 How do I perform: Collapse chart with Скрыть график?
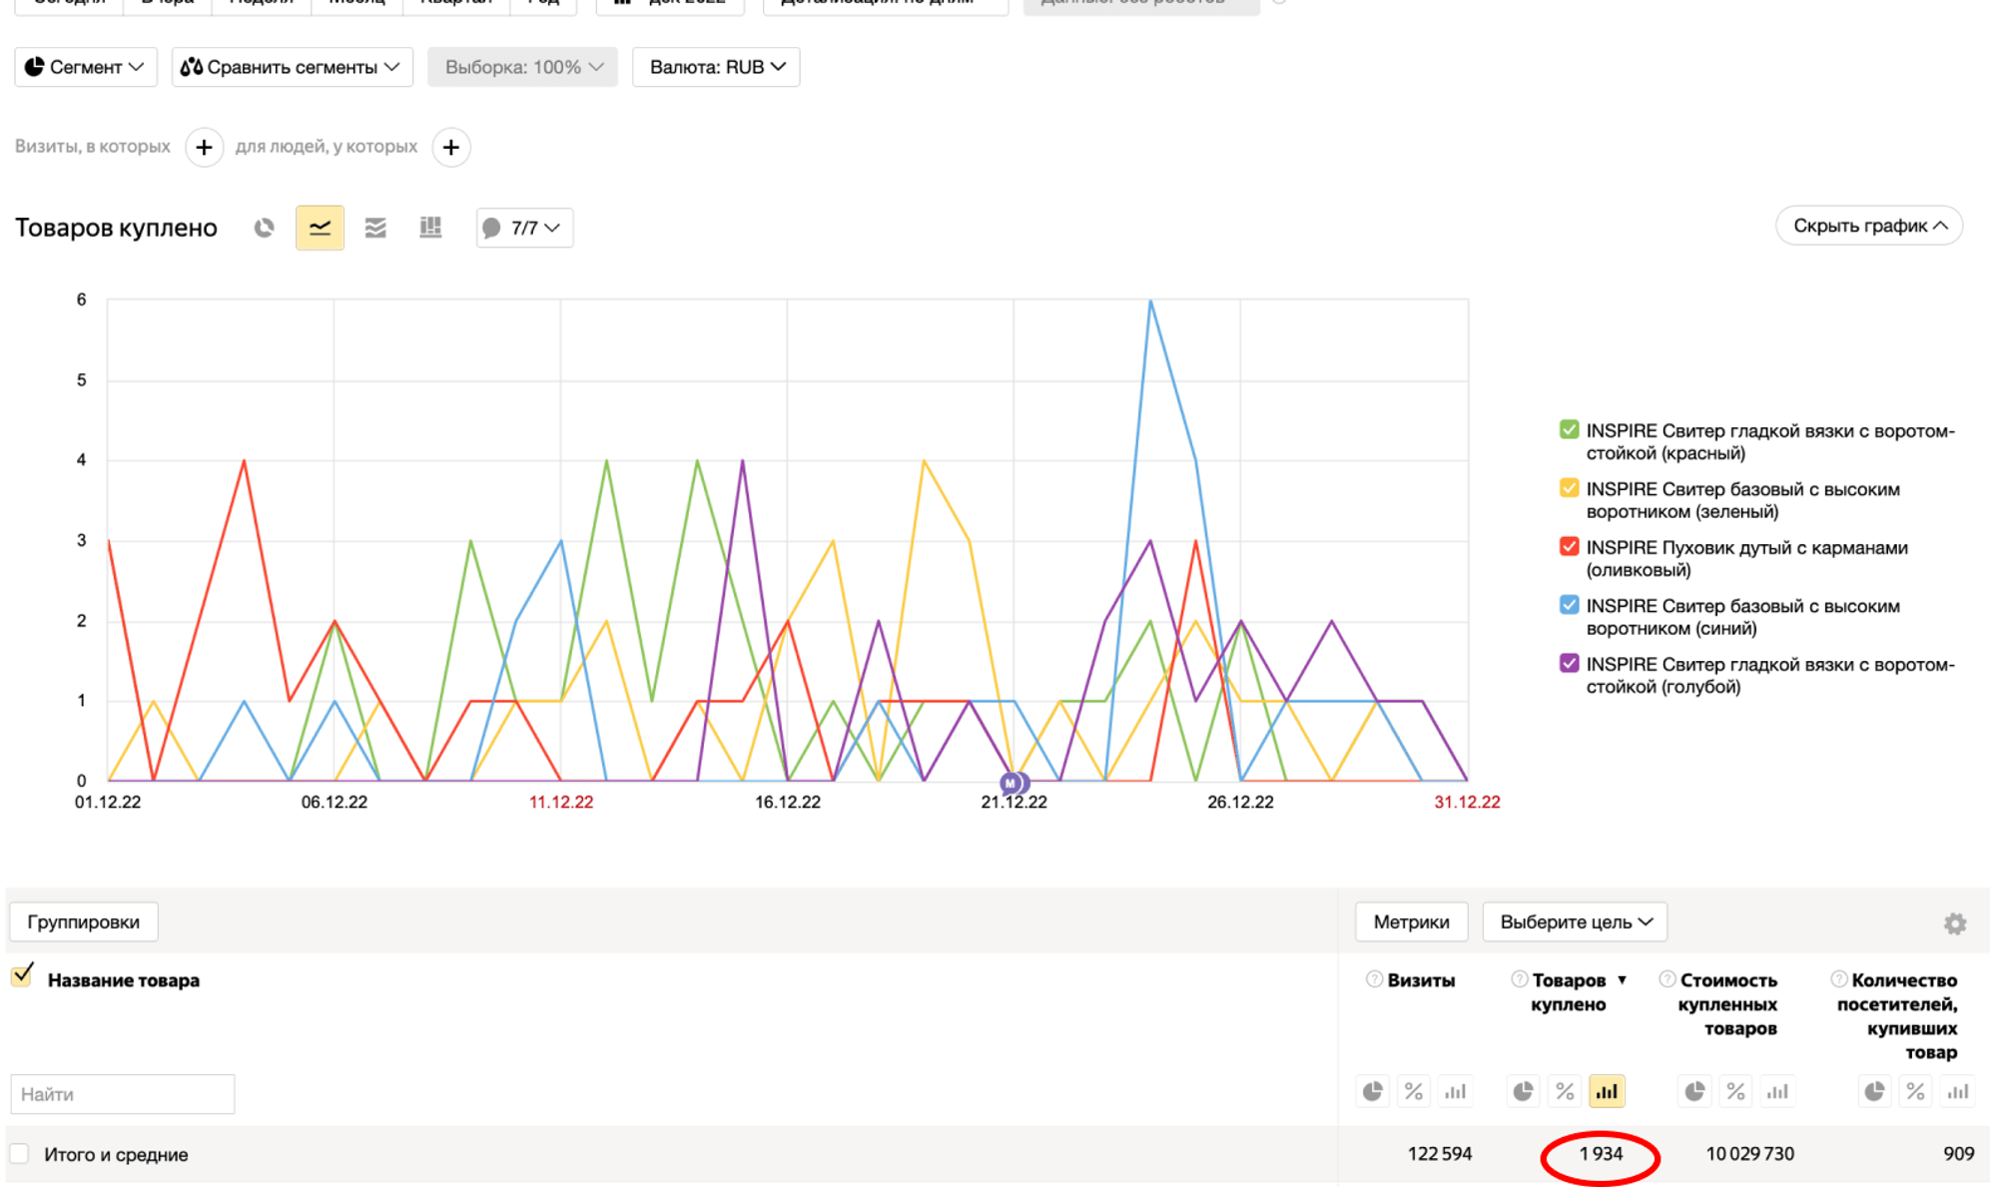coord(1869,226)
